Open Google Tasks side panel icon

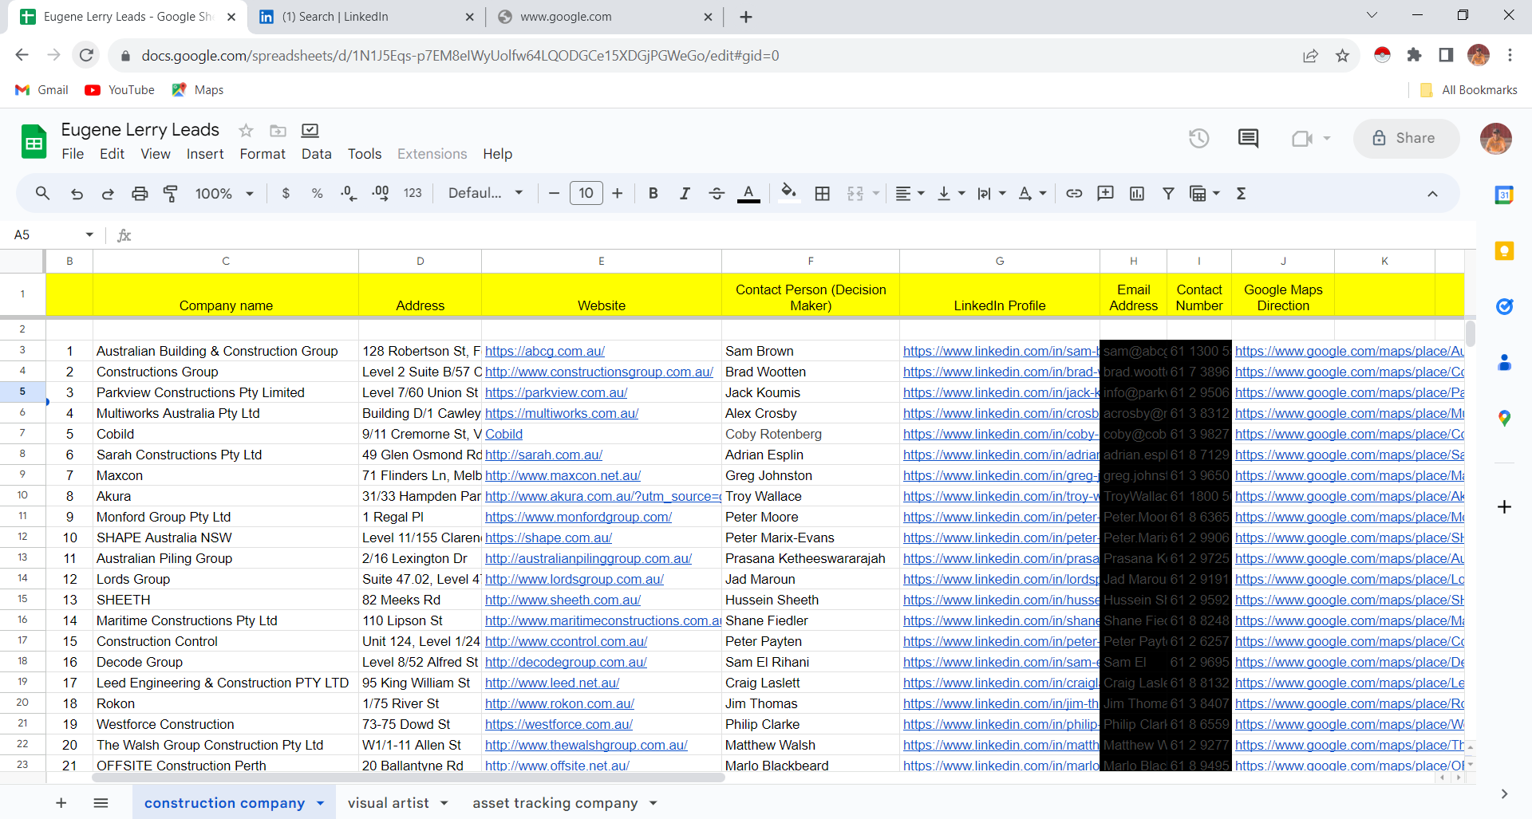pyautogui.click(x=1504, y=306)
